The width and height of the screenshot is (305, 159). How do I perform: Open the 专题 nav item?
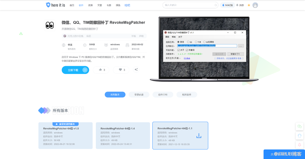(x=109, y=5)
